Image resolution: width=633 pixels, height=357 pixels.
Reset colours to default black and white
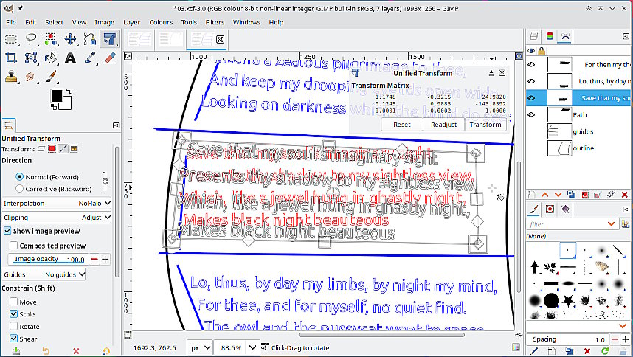(53, 106)
